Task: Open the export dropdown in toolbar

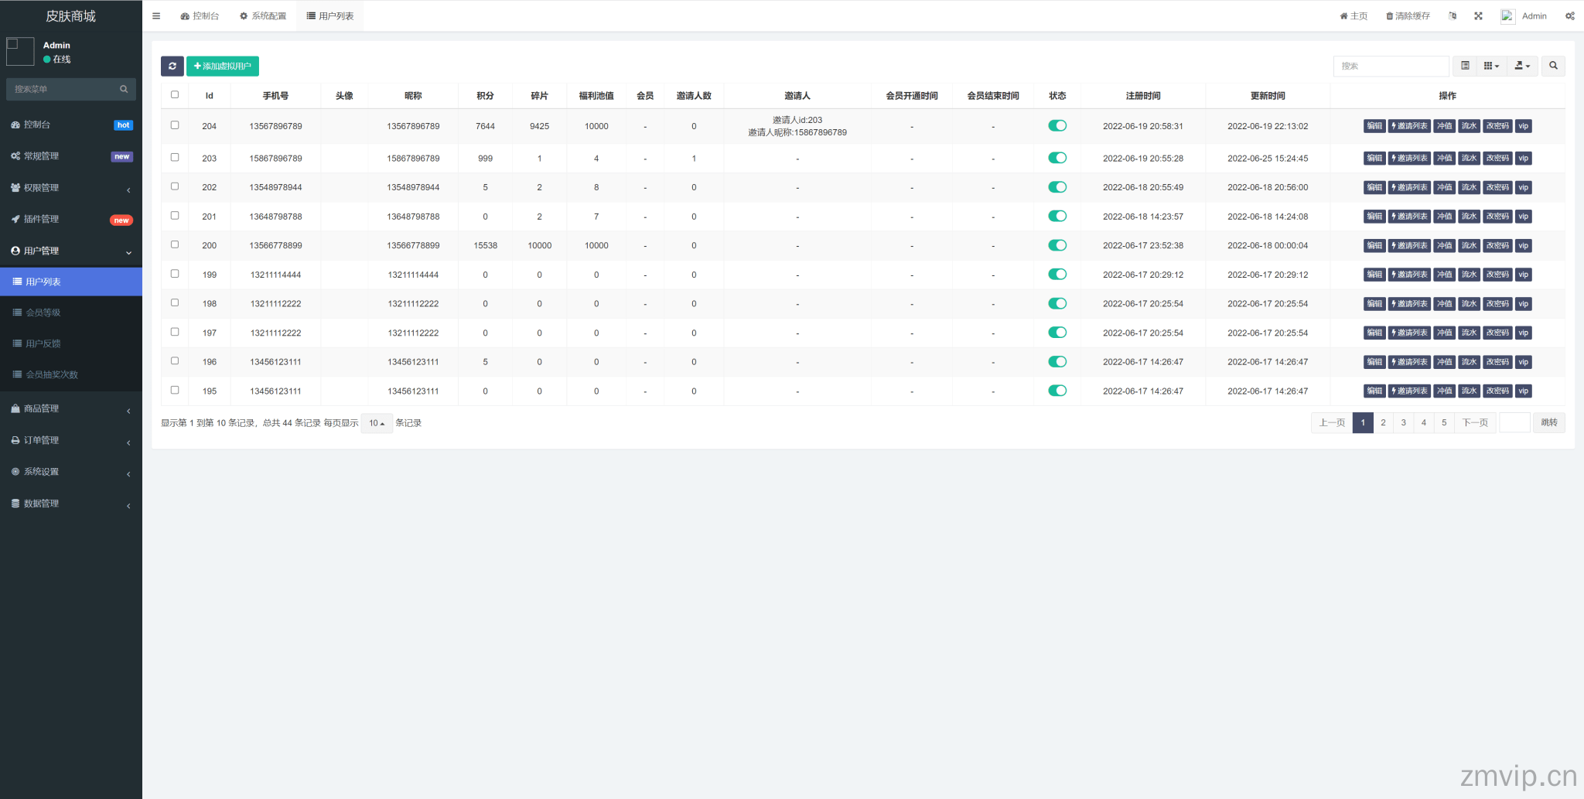Action: point(1522,66)
